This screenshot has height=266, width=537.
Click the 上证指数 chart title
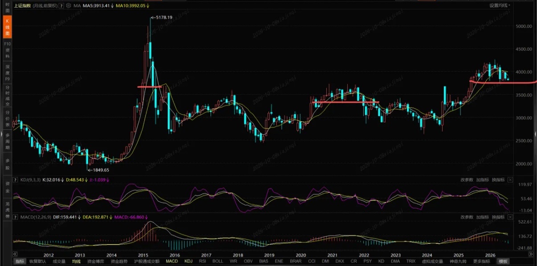point(23,6)
